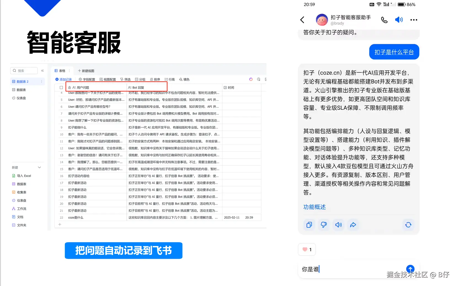Tap the thumbs-down feedback icon

pyautogui.click(x=324, y=225)
